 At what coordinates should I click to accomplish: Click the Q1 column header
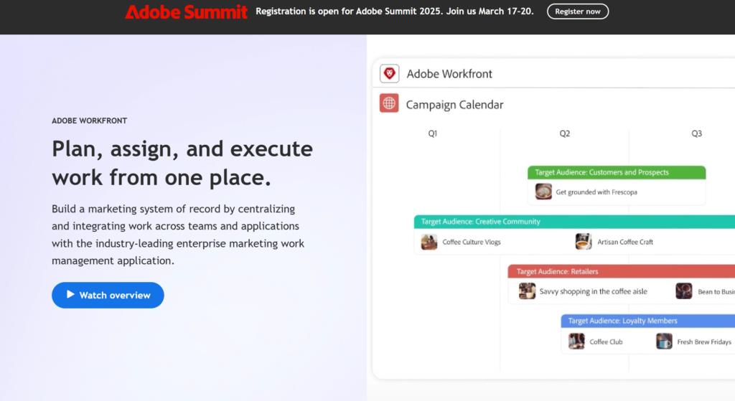pos(432,133)
